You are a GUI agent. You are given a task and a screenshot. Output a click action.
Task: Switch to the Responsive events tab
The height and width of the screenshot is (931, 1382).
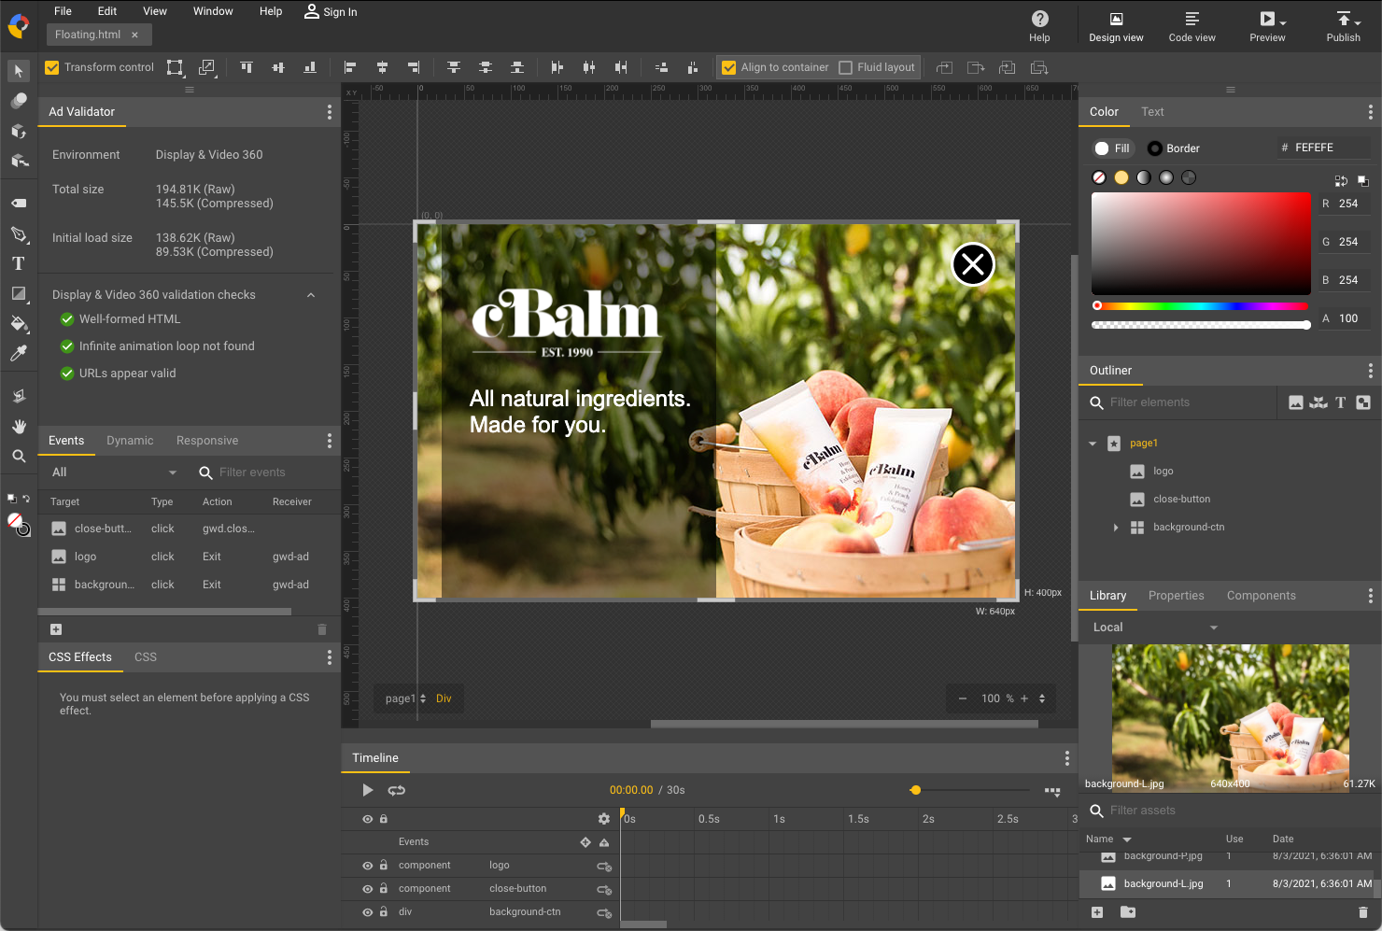click(x=206, y=440)
